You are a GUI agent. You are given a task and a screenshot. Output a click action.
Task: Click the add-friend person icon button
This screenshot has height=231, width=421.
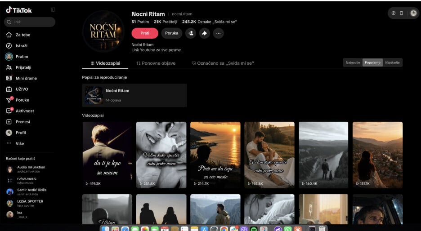tap(191, 33)
